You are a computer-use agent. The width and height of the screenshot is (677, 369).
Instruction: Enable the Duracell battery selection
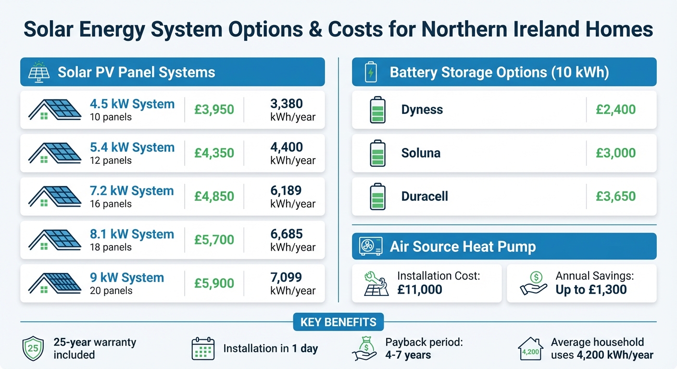[504, 197]
